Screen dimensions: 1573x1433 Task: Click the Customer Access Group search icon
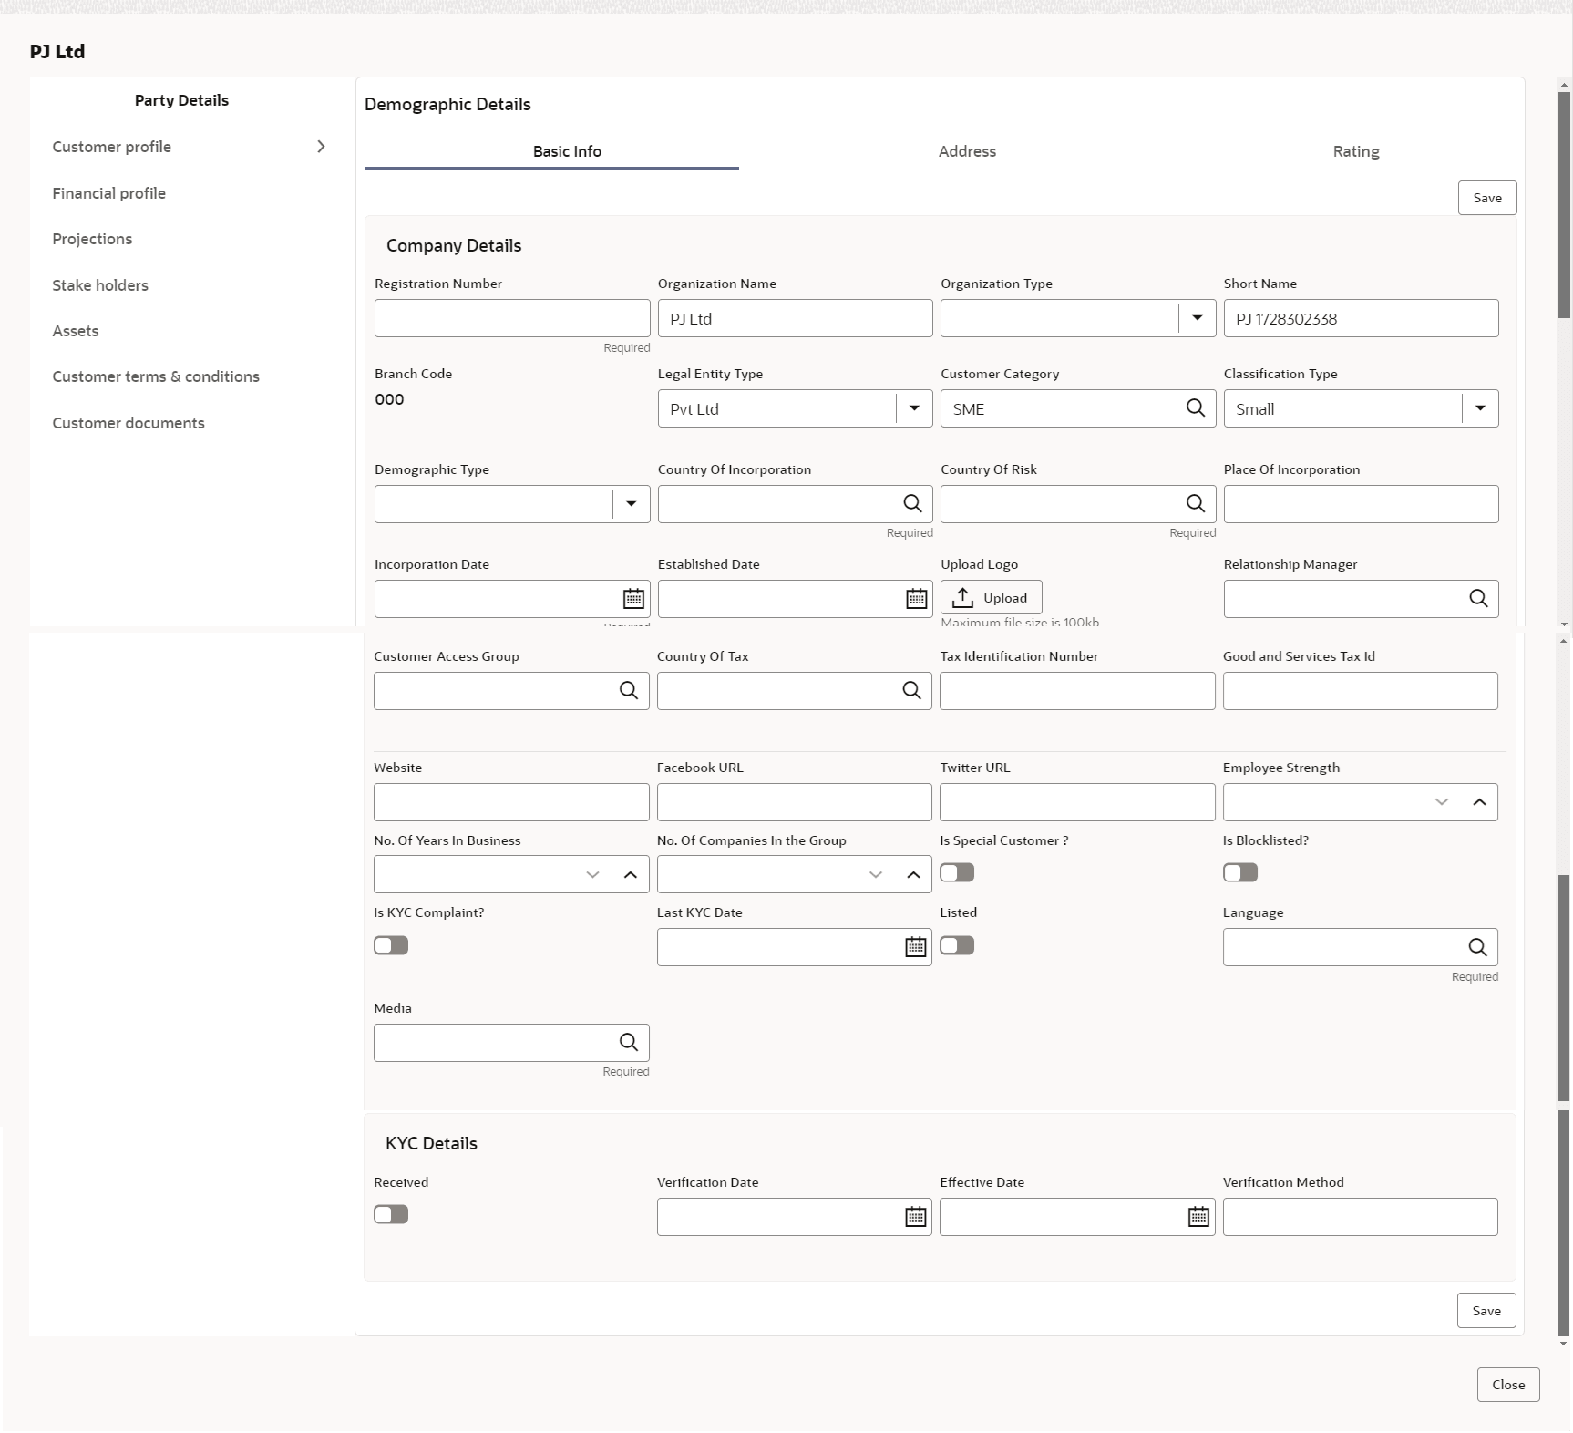(629, 690)
